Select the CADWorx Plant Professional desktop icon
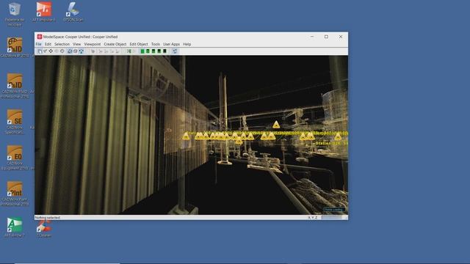Viewport: 470px width, 264px height. 15,194
